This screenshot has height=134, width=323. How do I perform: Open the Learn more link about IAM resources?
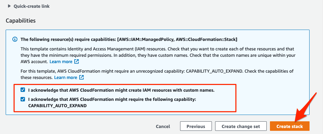[61, 62]
